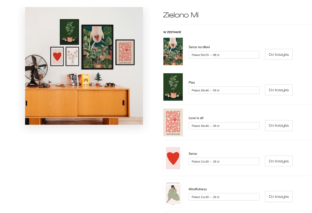312x213 pixels.
Task: Expand size dropdown for Love is all
Action: pos(224,126)
